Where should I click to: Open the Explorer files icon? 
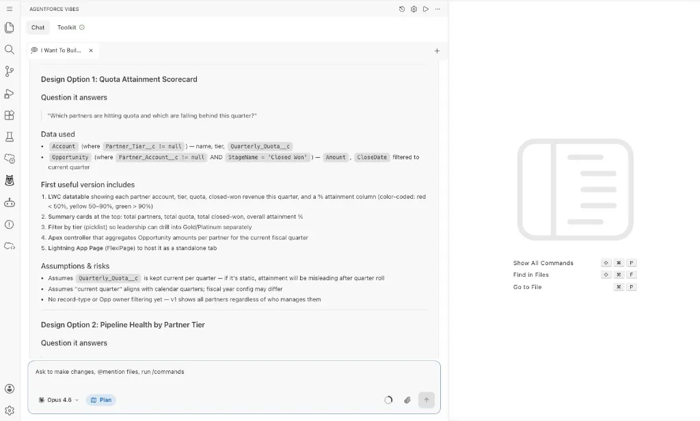(x=10, y=28)
